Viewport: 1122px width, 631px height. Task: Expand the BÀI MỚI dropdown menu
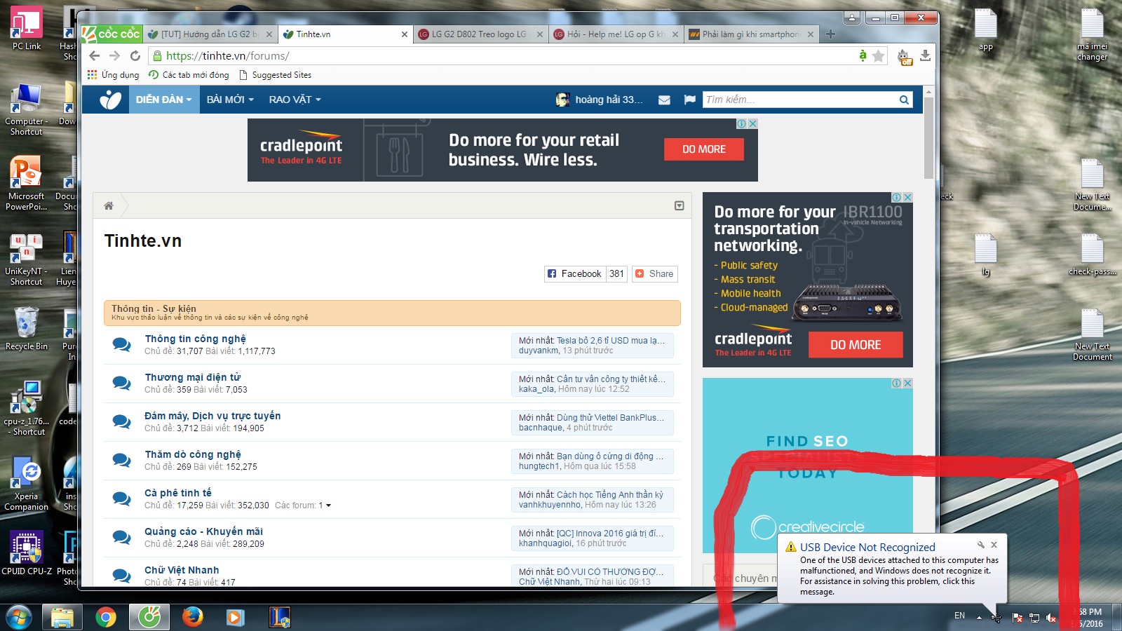[x=230, y=100]
